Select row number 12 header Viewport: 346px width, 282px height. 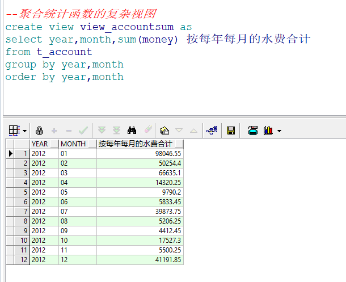click(22, 260)
